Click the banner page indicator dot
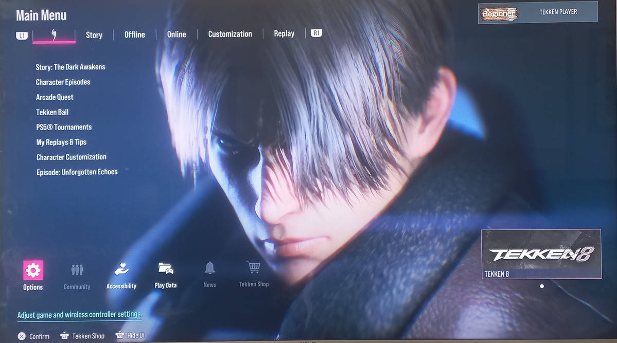This screenshot has width=617, height=343. click(542, 286)
